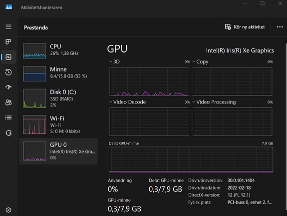
Task: Click the Kör ny aktivitet button
Action: tap(245, 27)
